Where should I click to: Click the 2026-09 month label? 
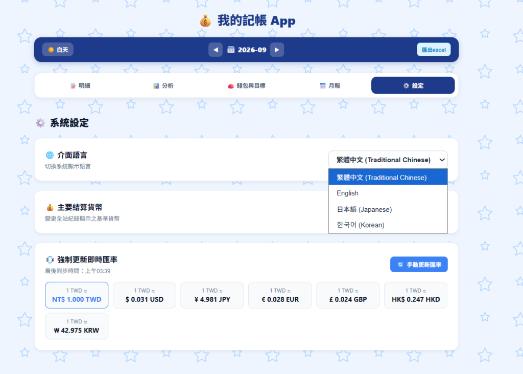pyautogui.click(x=252, y=50)
